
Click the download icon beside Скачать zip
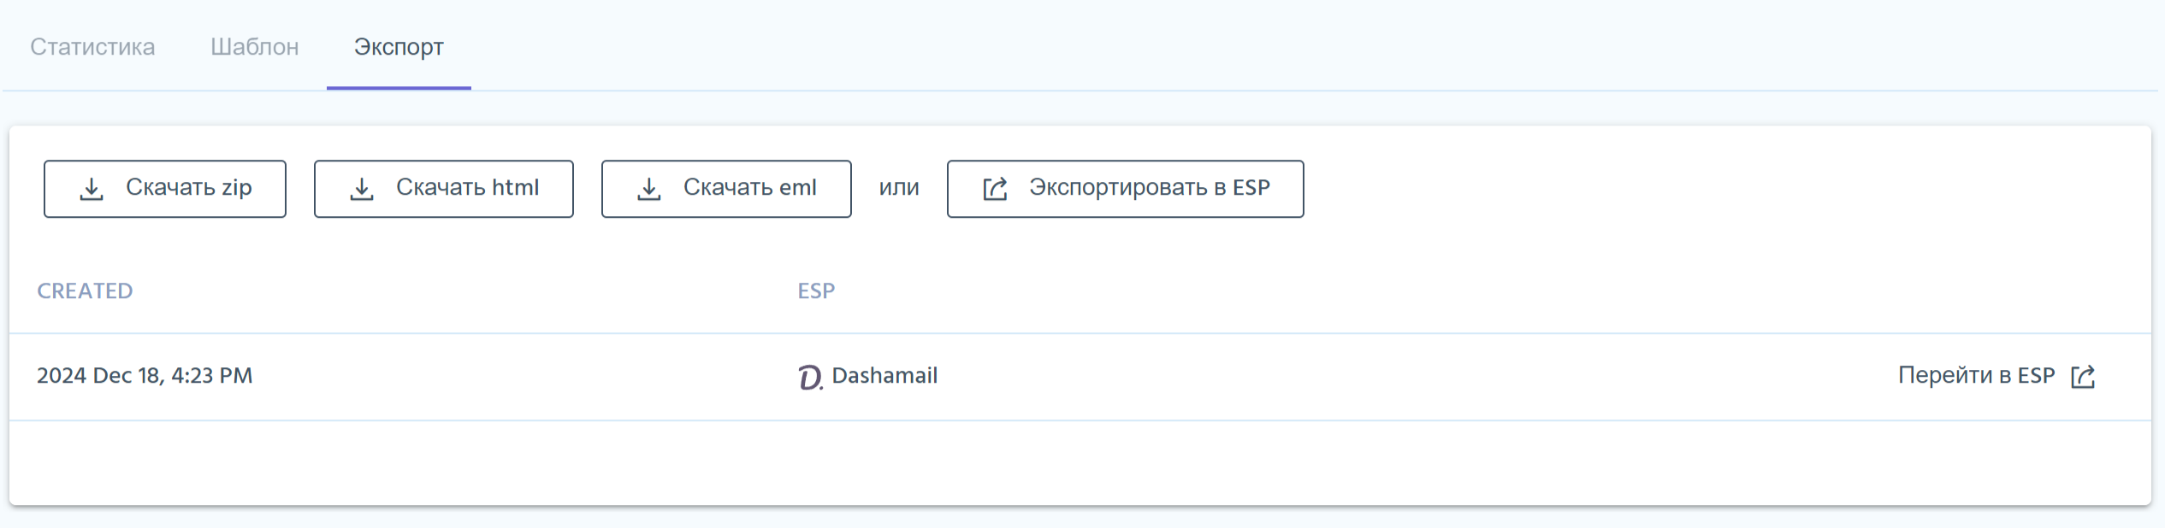(92, 189)
